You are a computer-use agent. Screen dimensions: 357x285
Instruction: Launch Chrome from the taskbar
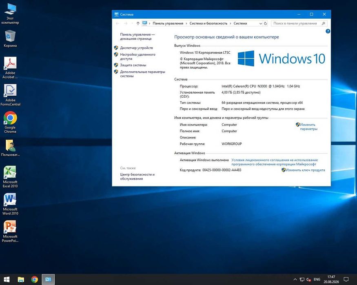click(34, 279)
